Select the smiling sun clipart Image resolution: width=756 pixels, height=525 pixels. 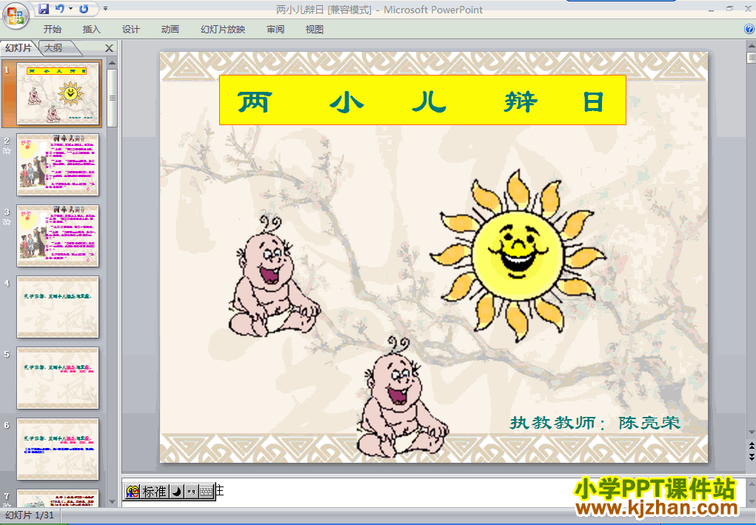pos(518,255)
